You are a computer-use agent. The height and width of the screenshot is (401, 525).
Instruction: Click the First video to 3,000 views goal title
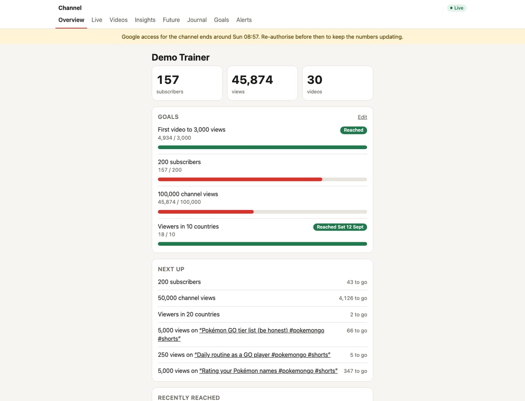tap(192, 129)
